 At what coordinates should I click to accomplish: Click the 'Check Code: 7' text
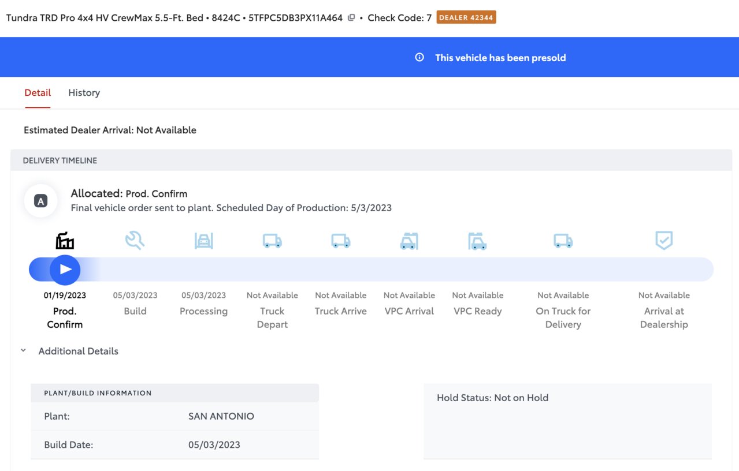[x=400, y=18]
